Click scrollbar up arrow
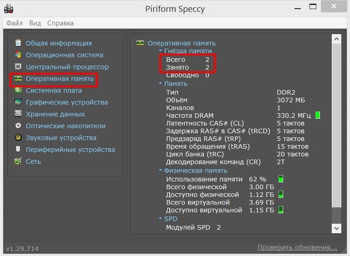The image size is (350, 256). (x=336, y=39)
